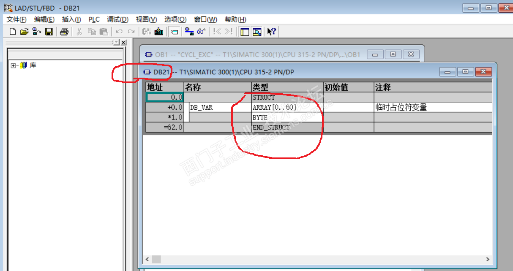Viewport: 513px width, 271px height.
Task: Select the ARRAY[0..60] type cell
Action: coord(287,107)
